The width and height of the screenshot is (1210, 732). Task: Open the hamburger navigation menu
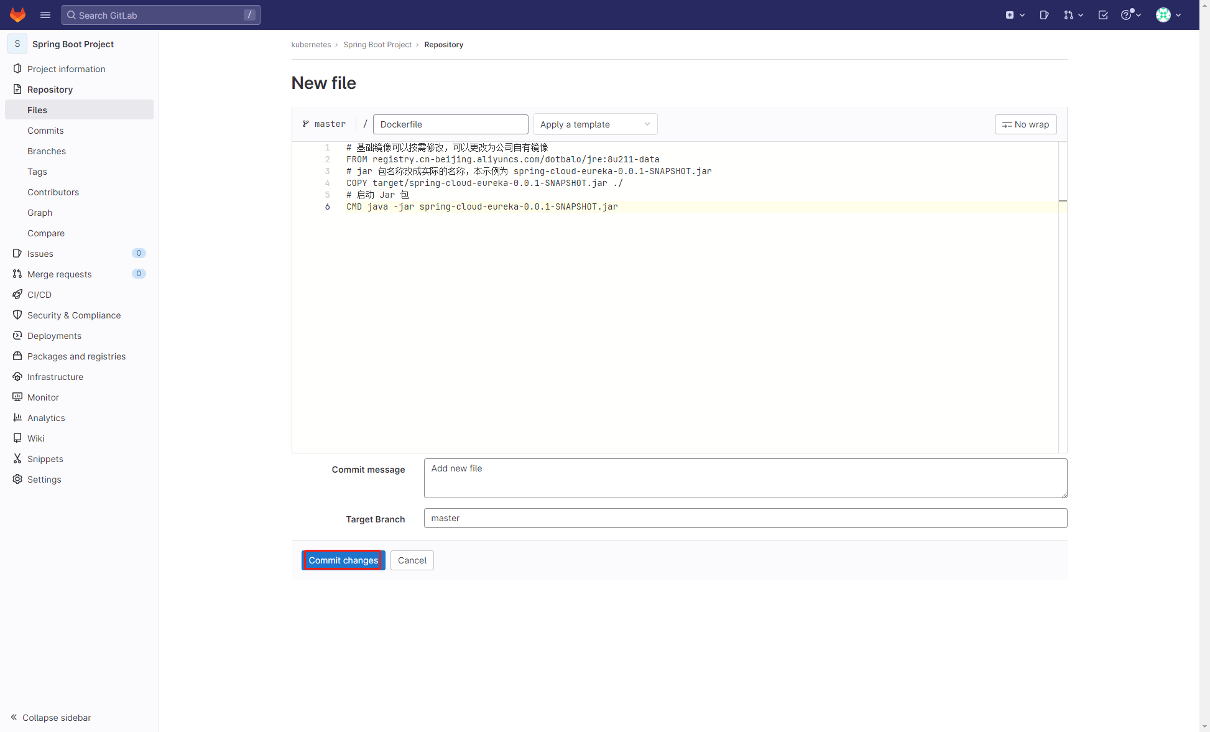pos(45,15)
